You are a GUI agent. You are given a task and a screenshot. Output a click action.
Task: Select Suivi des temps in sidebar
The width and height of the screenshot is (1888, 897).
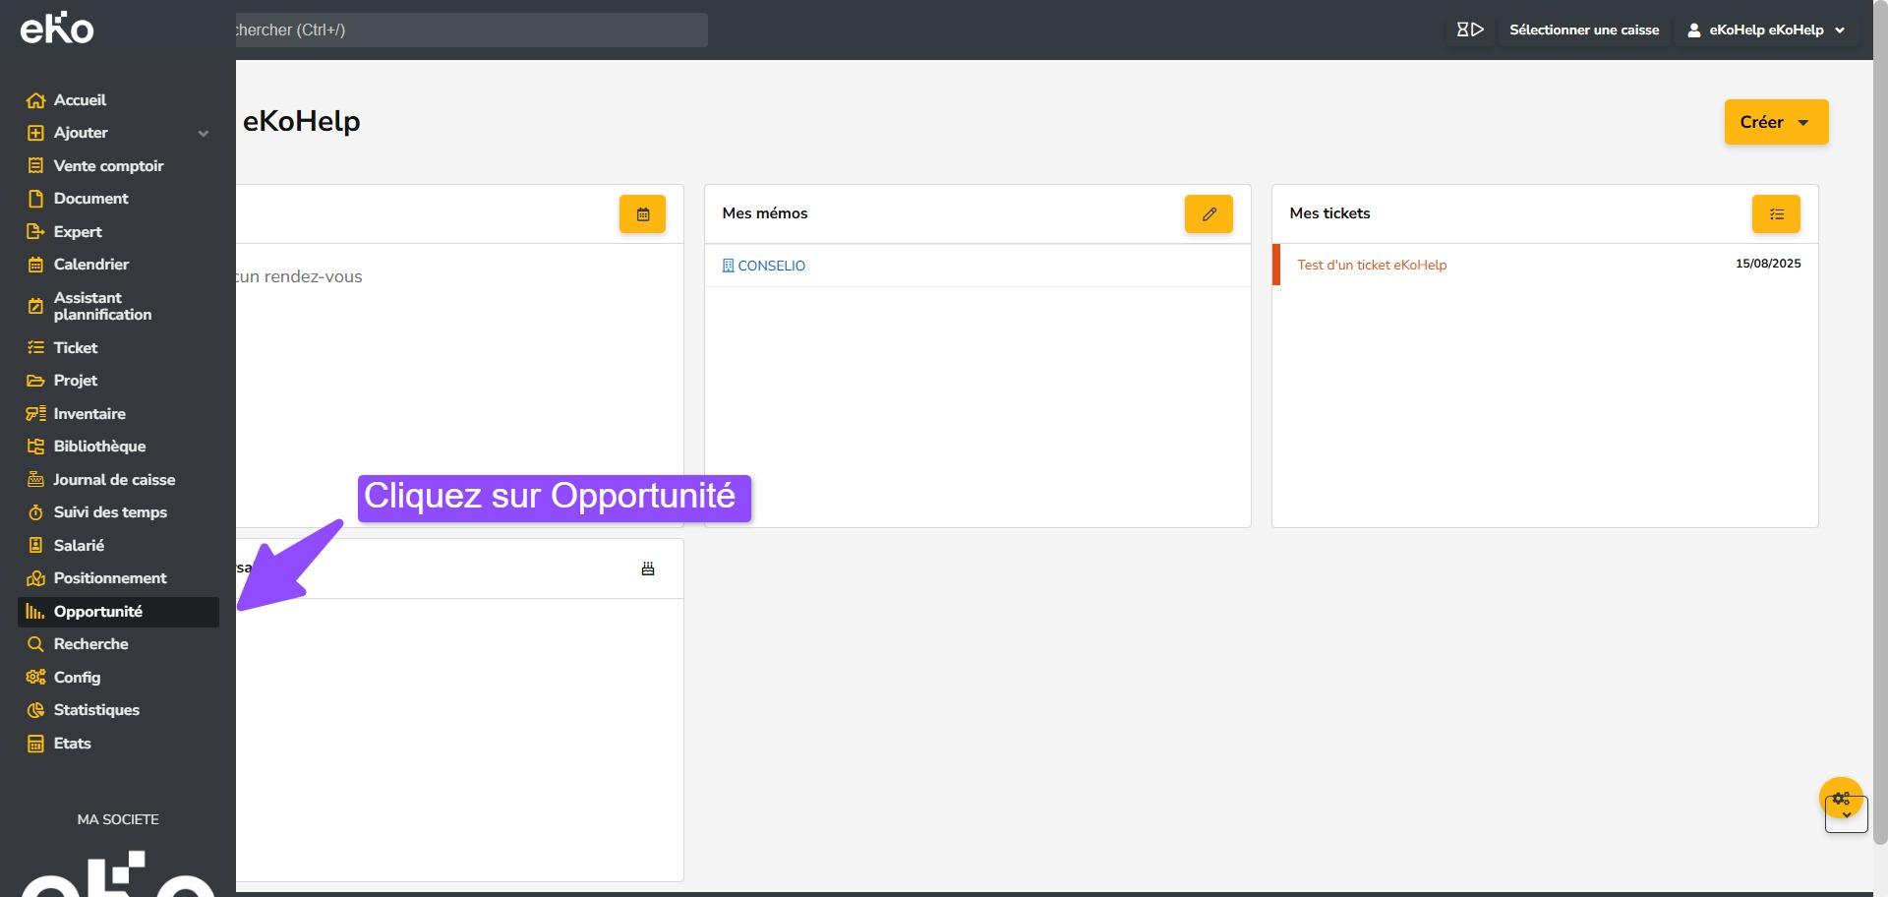(x=110, y=512)
